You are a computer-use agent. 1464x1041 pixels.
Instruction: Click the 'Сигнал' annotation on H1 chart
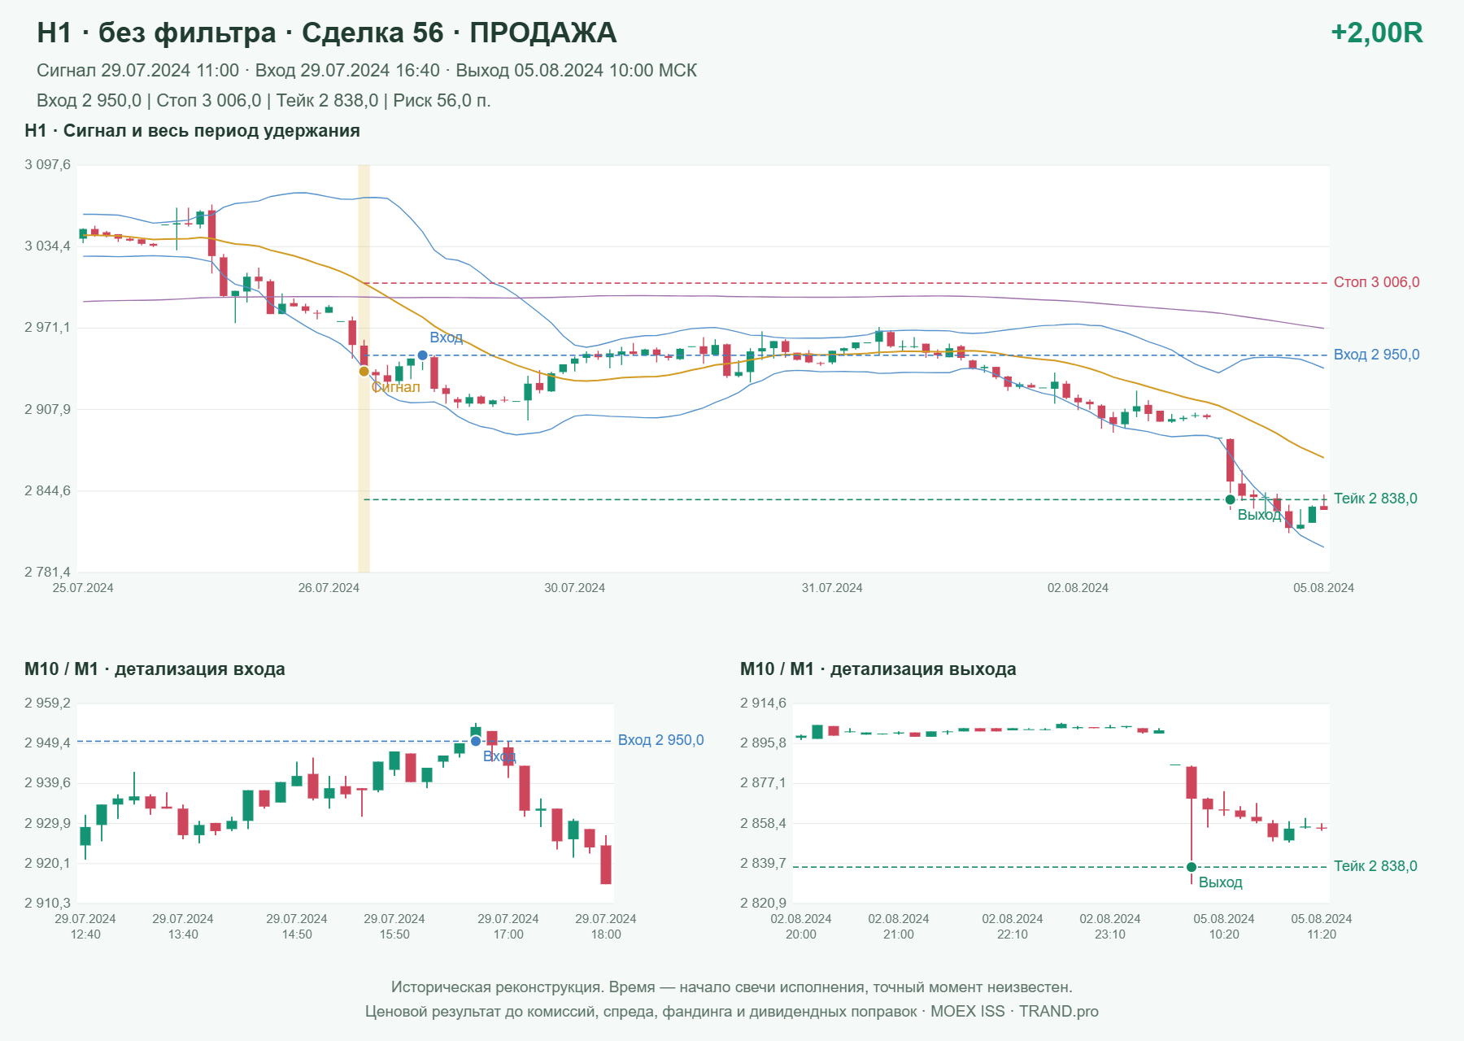(x=396, y=387)
